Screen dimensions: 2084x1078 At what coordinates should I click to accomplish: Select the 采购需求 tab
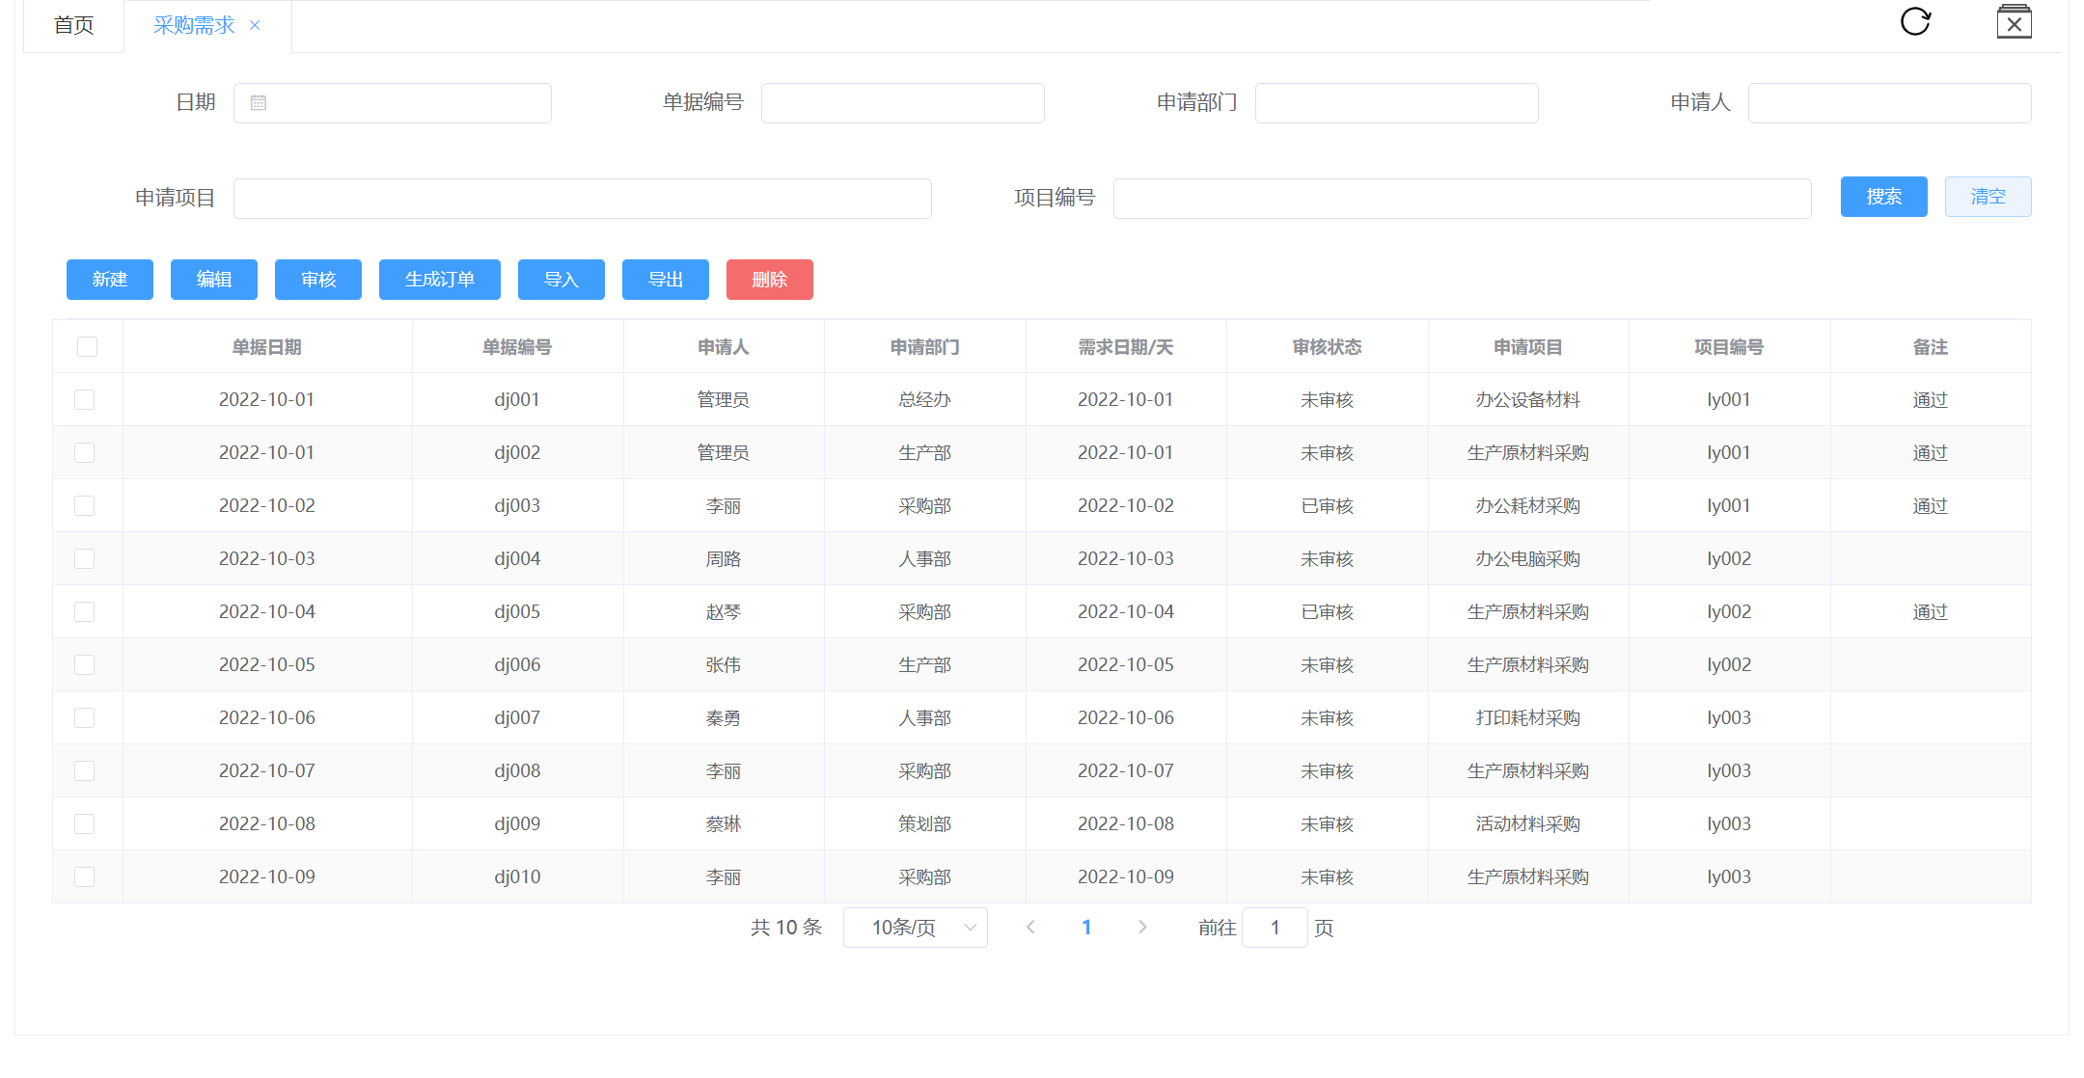click(193, 26)
